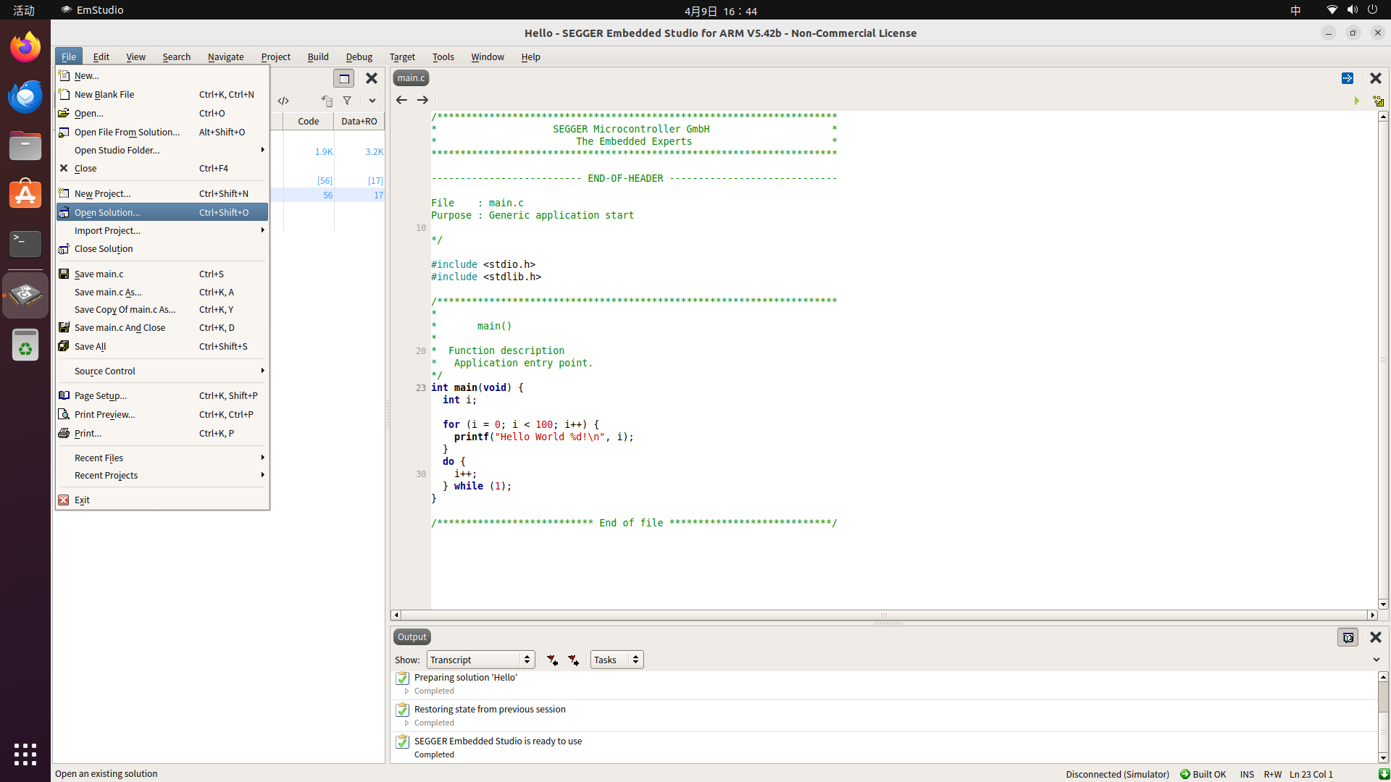The width and height of the screenshot is (1391, 782).
Task: Click the code view brackets icon
Action: [283, 101]
